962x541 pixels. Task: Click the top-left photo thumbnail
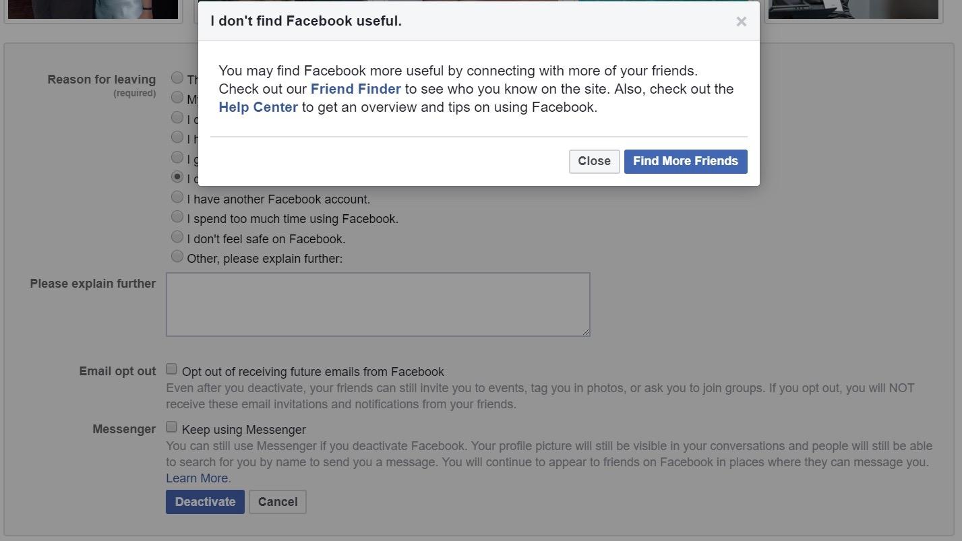pos(92,9)
